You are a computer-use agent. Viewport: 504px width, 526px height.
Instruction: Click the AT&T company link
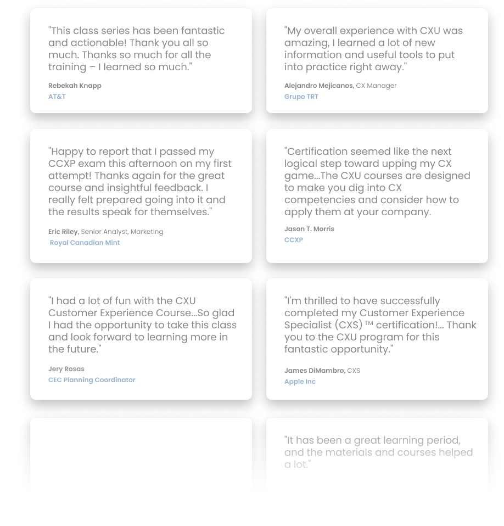coord(57,97)
